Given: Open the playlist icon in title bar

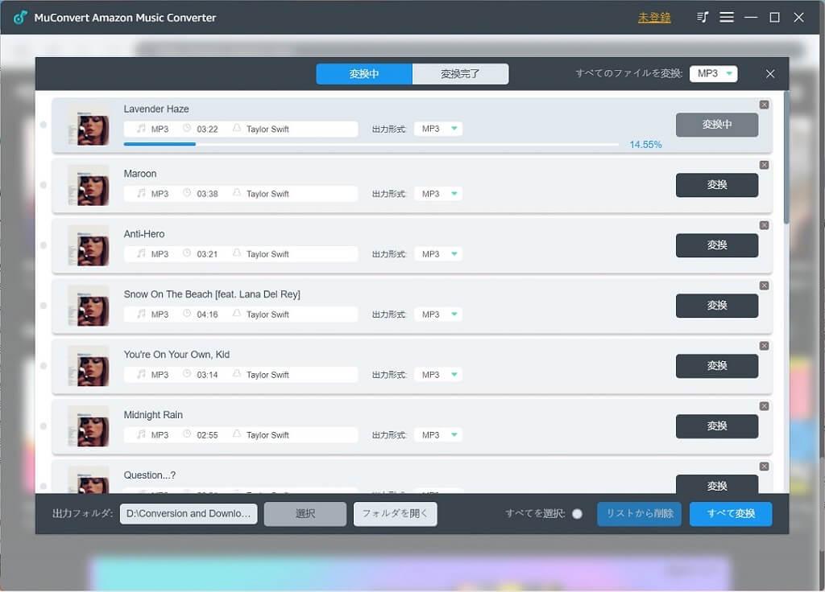Looking at the screenshot, I should click(x=703, y=18).
